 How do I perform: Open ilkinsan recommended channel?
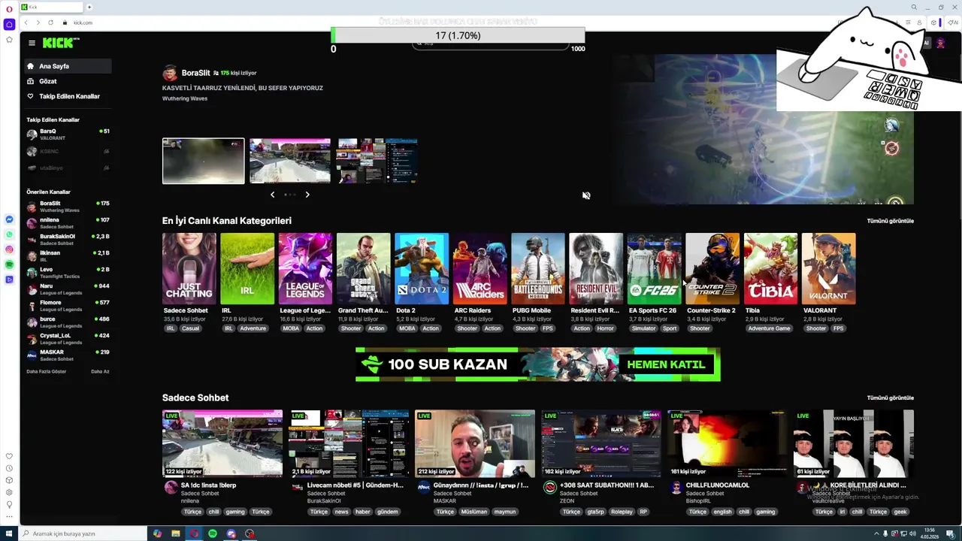point(68,256)
